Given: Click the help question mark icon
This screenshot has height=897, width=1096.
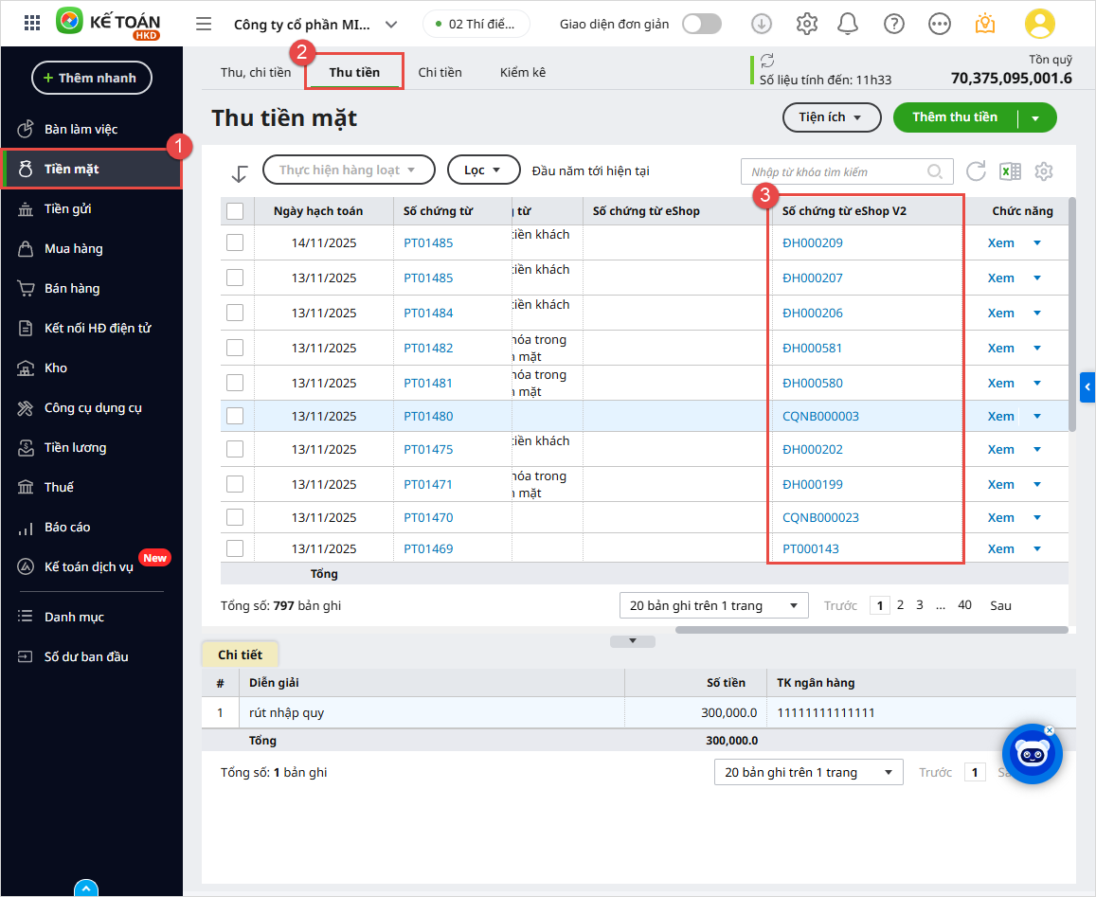Looking at the screenshot, I should tap(893, 24).
